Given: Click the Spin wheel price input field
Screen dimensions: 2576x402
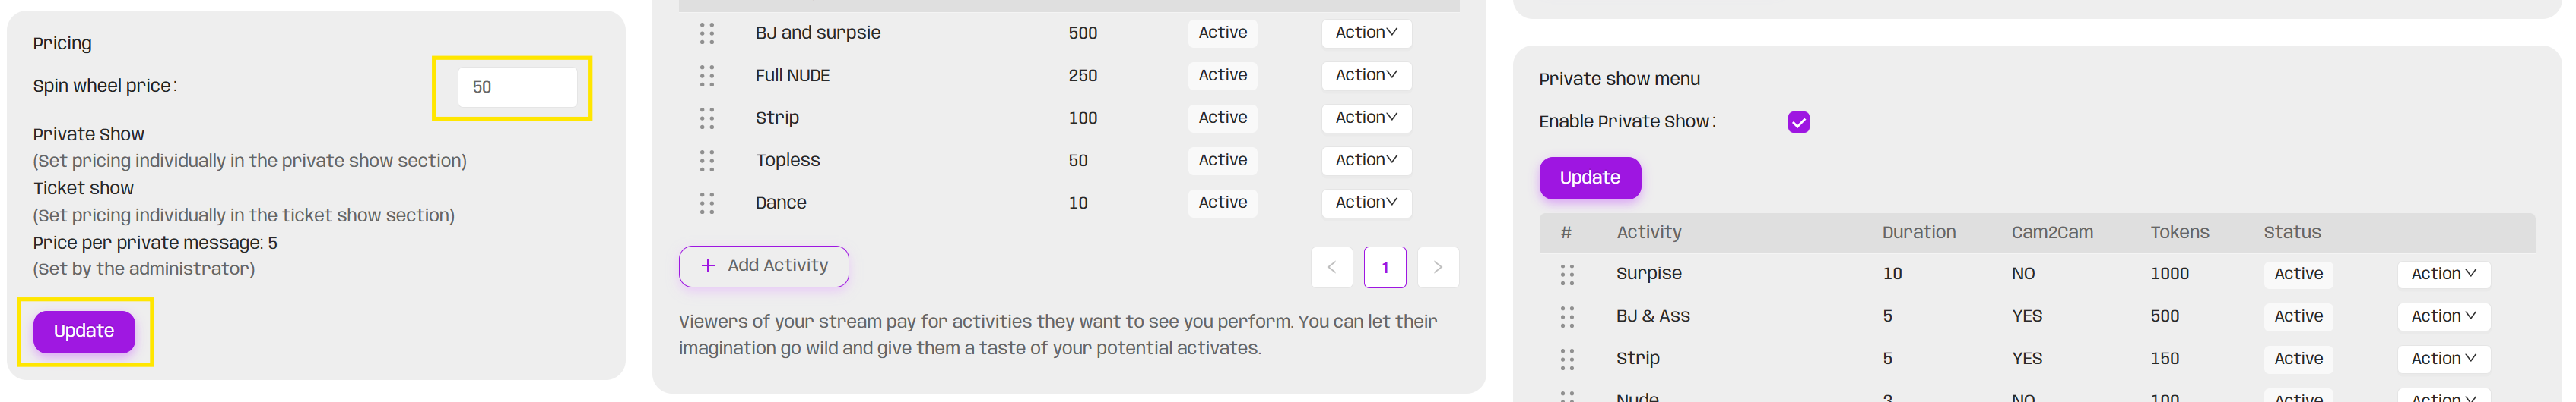Looking at the screenshot, I should point(517,88).
